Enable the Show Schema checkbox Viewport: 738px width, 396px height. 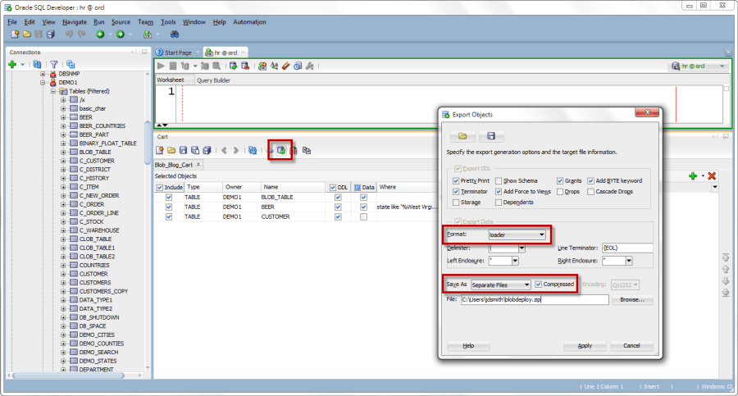499,181
